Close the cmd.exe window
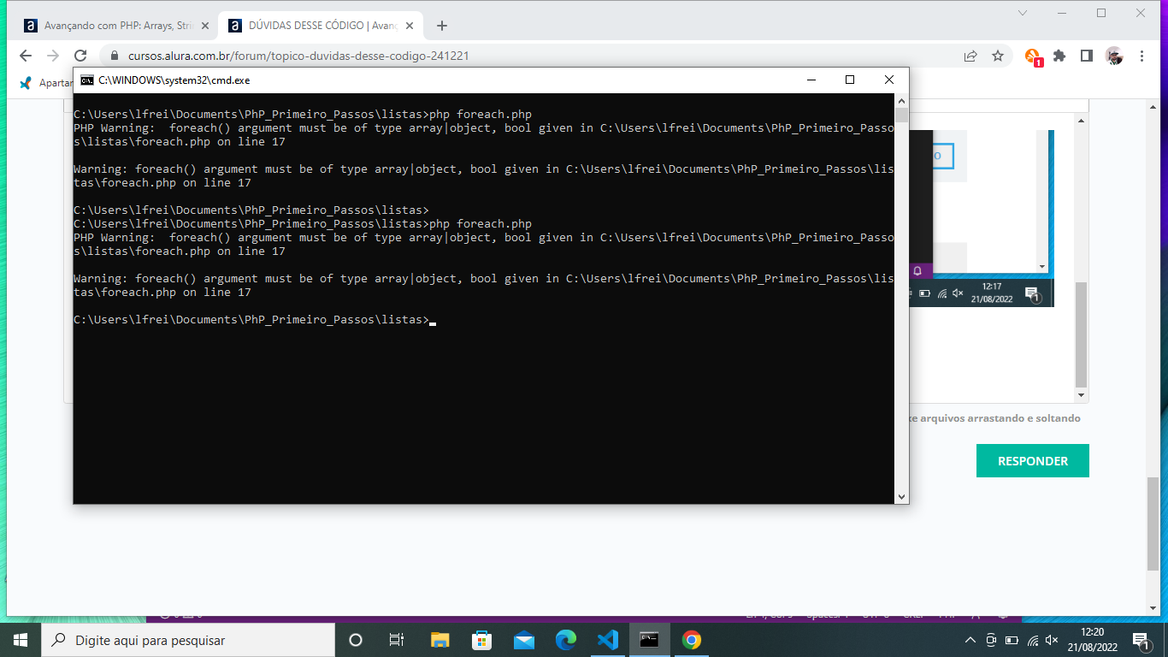The height and width of the screenshot is (657, 1168). pos(889,80)
